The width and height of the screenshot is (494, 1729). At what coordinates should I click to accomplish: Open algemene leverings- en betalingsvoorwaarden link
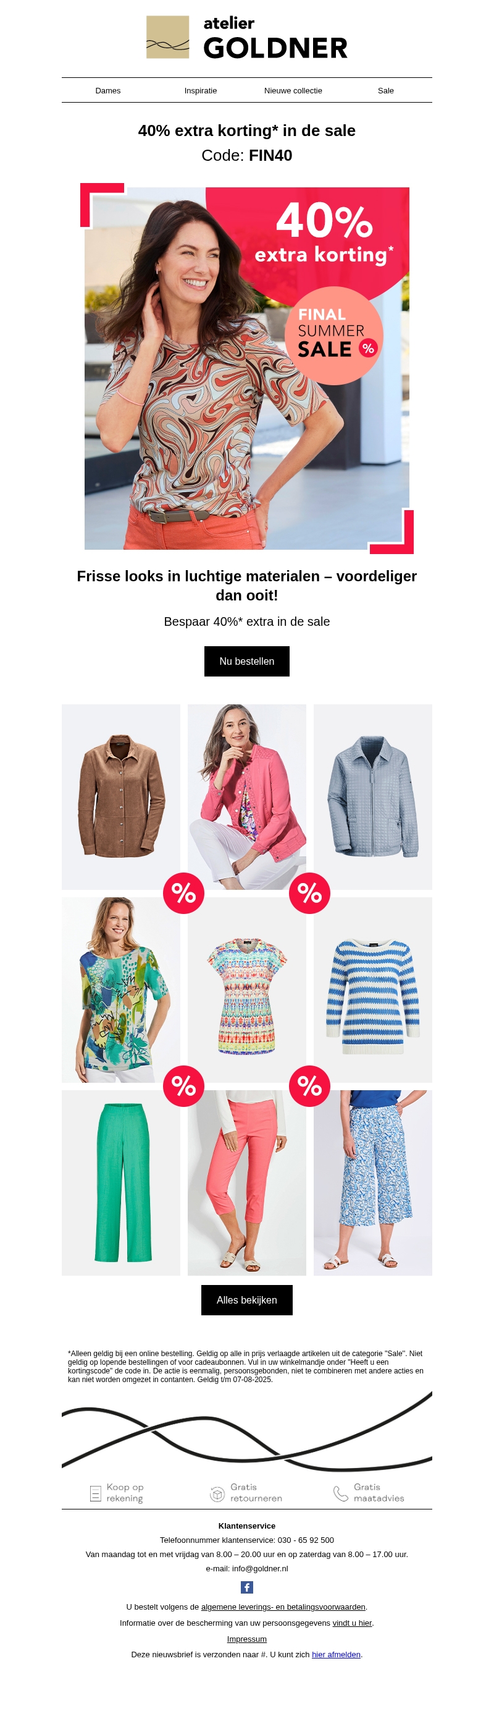[283, 1607]
